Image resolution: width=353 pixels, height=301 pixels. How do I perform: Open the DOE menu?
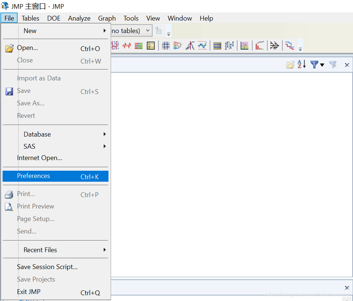tap(54, 18)
